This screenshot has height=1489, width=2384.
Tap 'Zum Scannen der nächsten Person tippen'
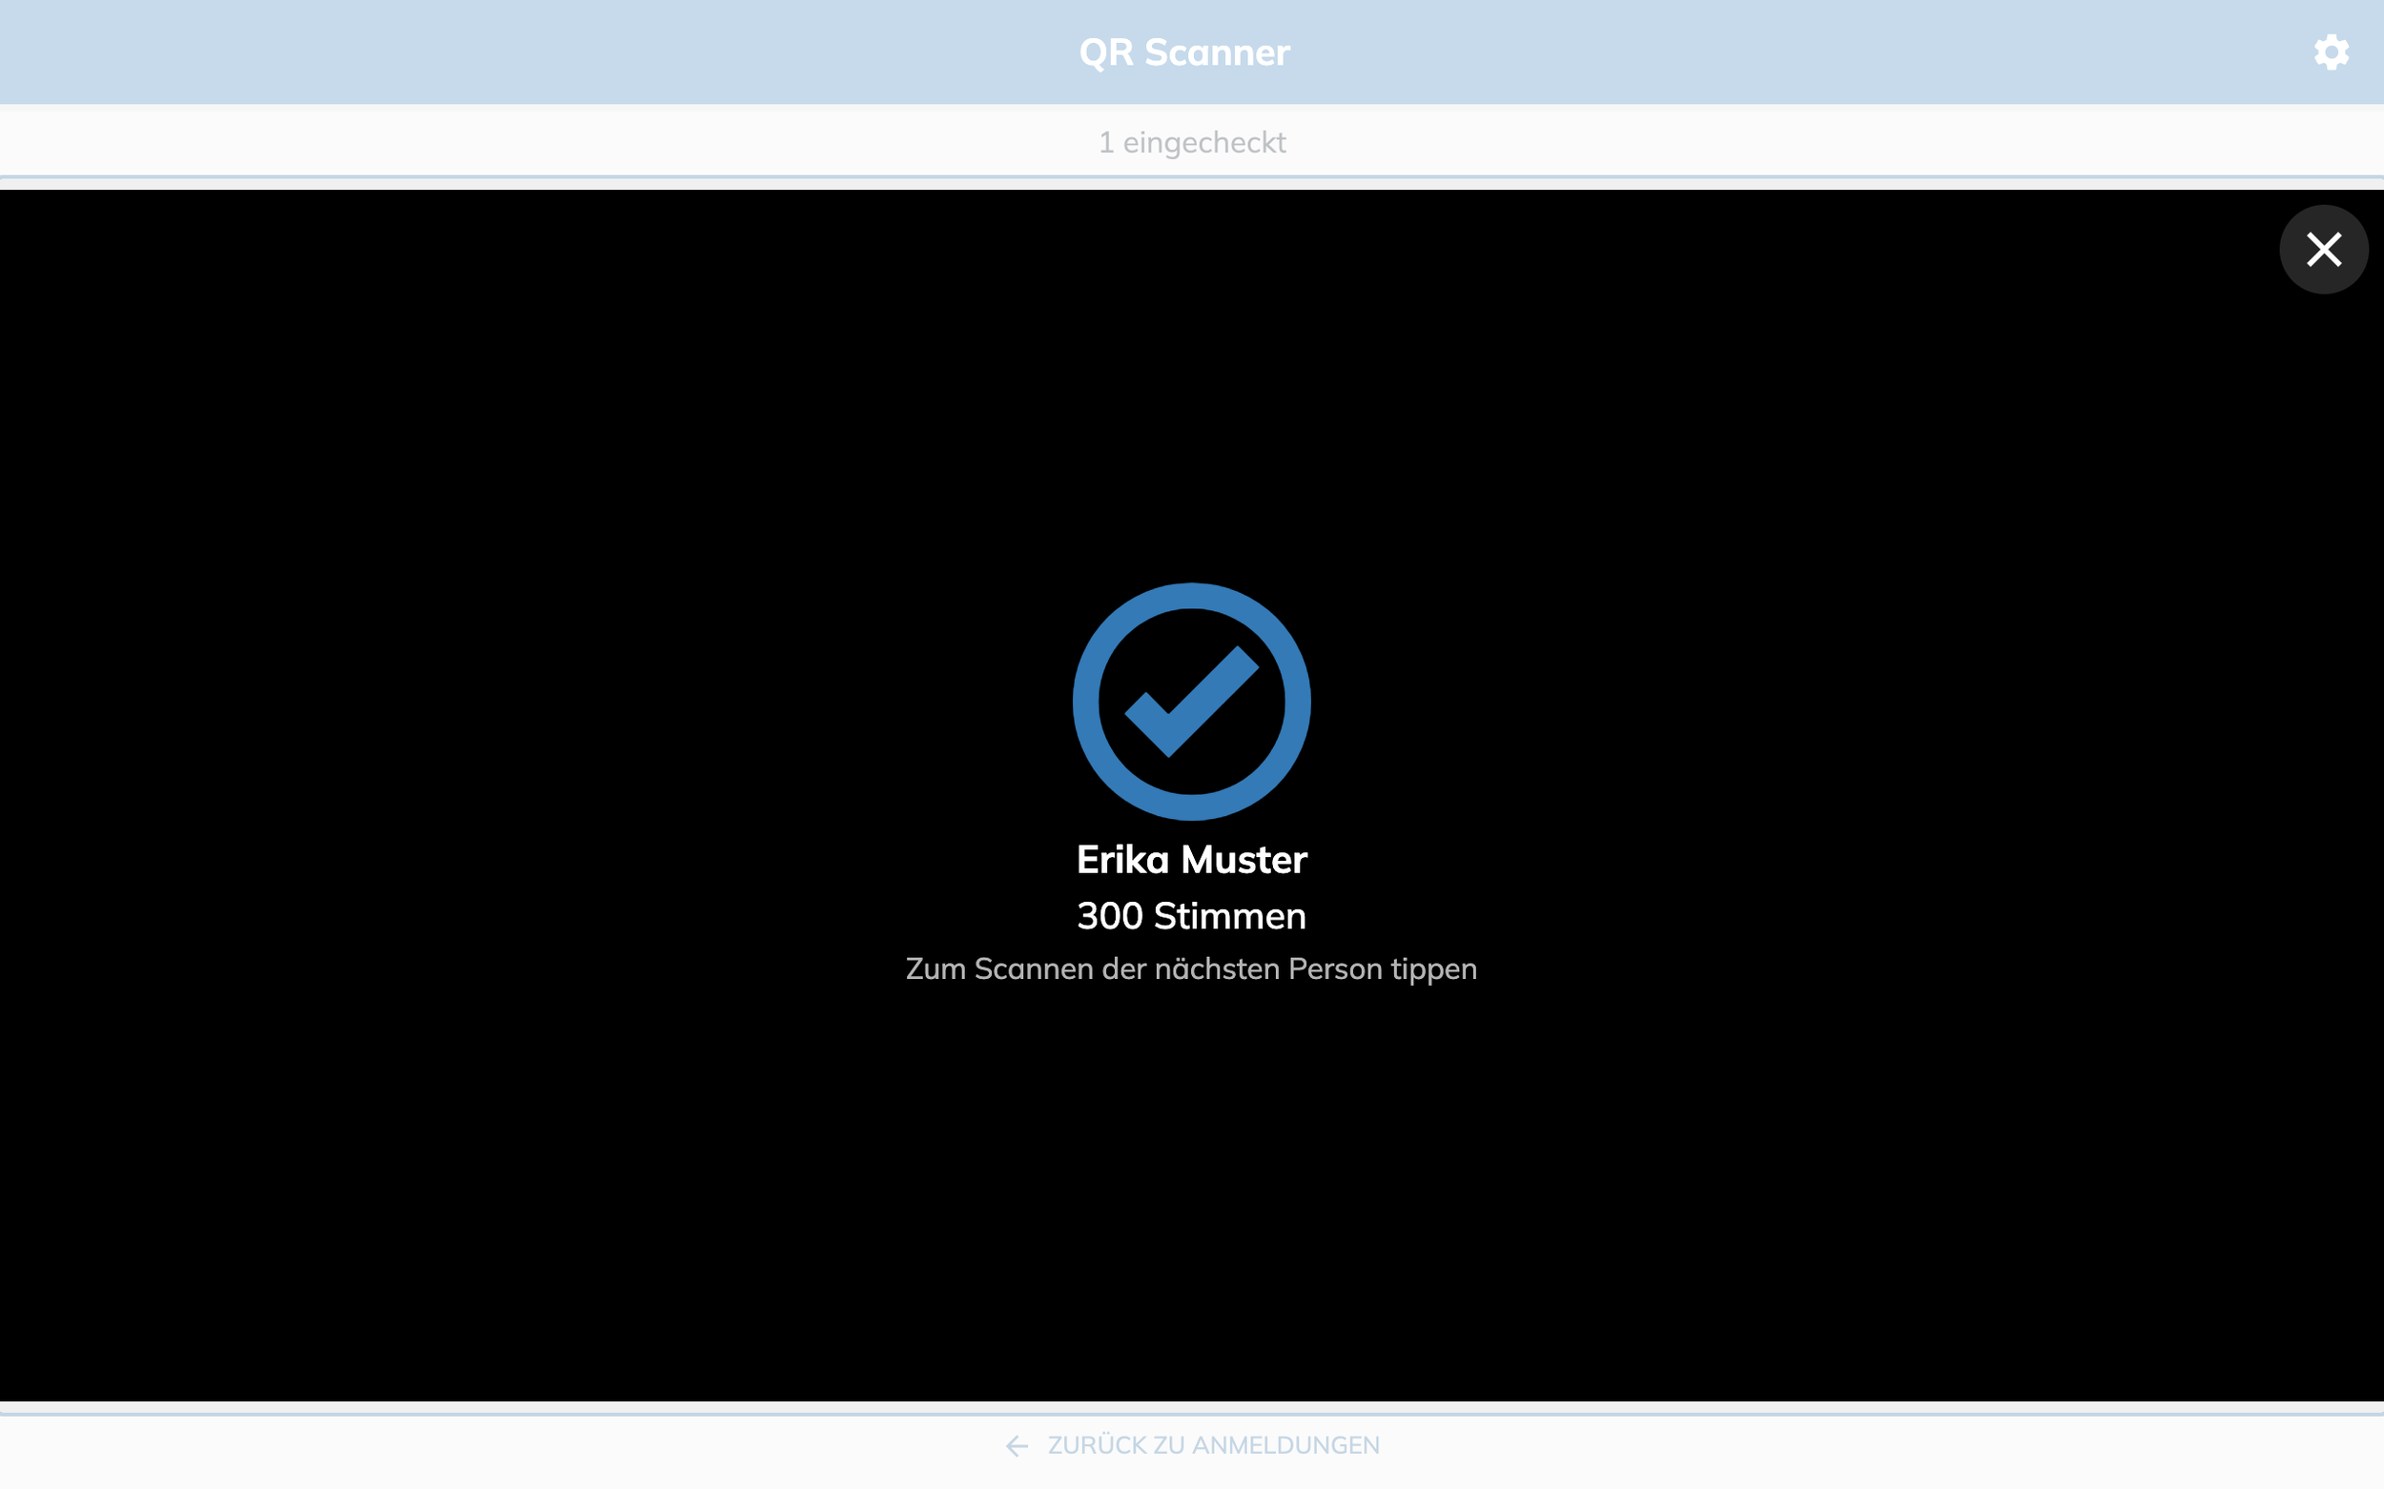coord(1191,969)
